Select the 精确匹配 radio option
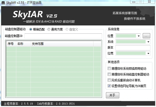The height and width of the screenshot is (107, 156). click(31, 29)
